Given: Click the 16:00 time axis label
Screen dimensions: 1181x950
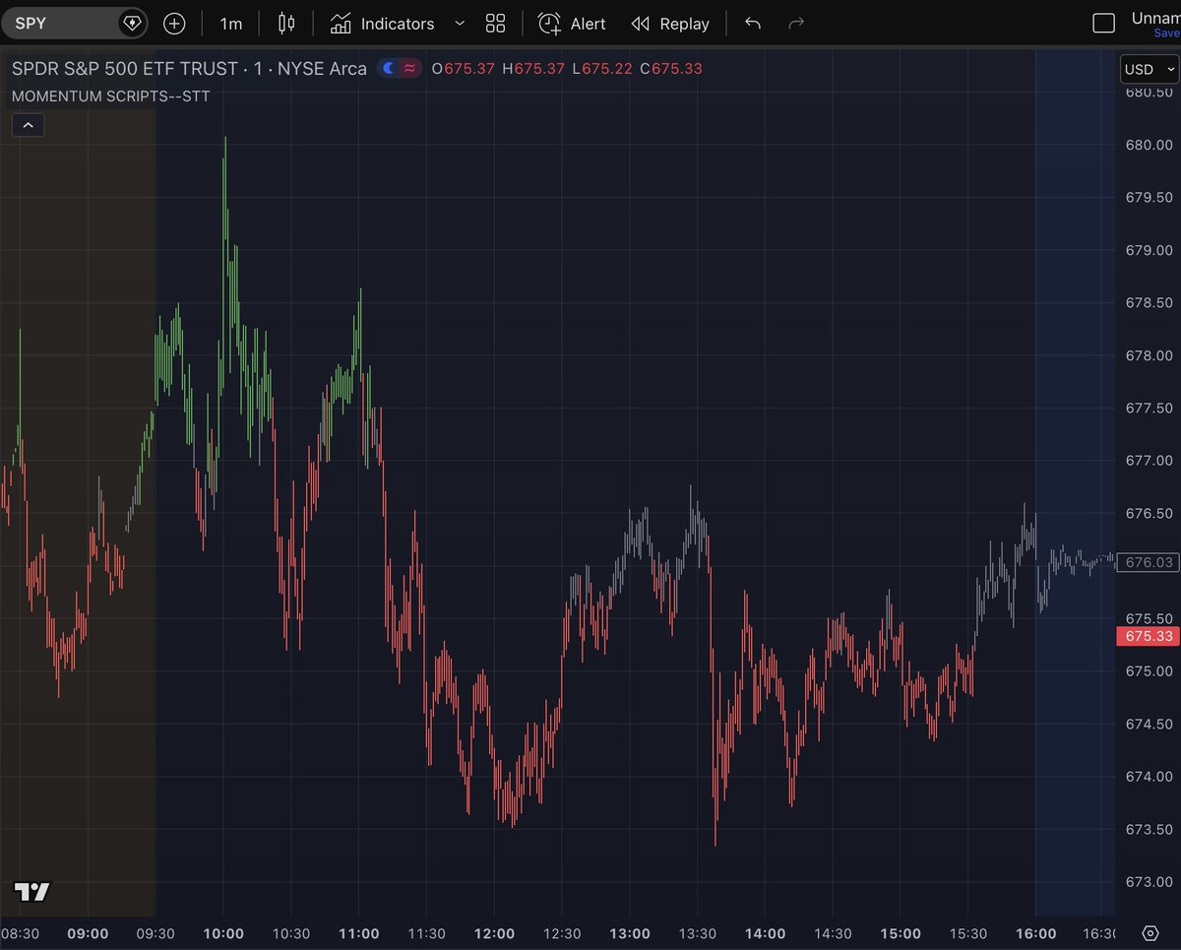Looking at the screenshot, I should 1035,933.
